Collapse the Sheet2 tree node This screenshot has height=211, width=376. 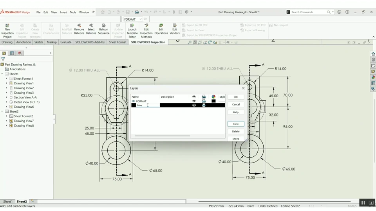pos(2,111)
